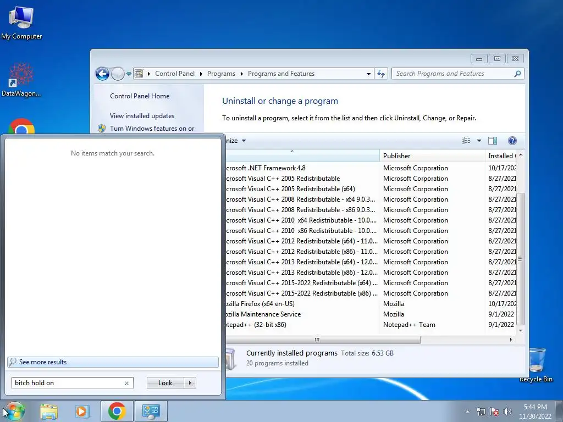
Task: Open the DataWagon desktop shortcut
Action: [x=21, y=80]
